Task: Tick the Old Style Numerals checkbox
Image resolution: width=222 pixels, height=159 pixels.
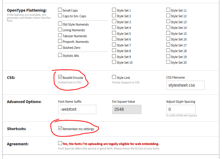Action: click(60, 24)
